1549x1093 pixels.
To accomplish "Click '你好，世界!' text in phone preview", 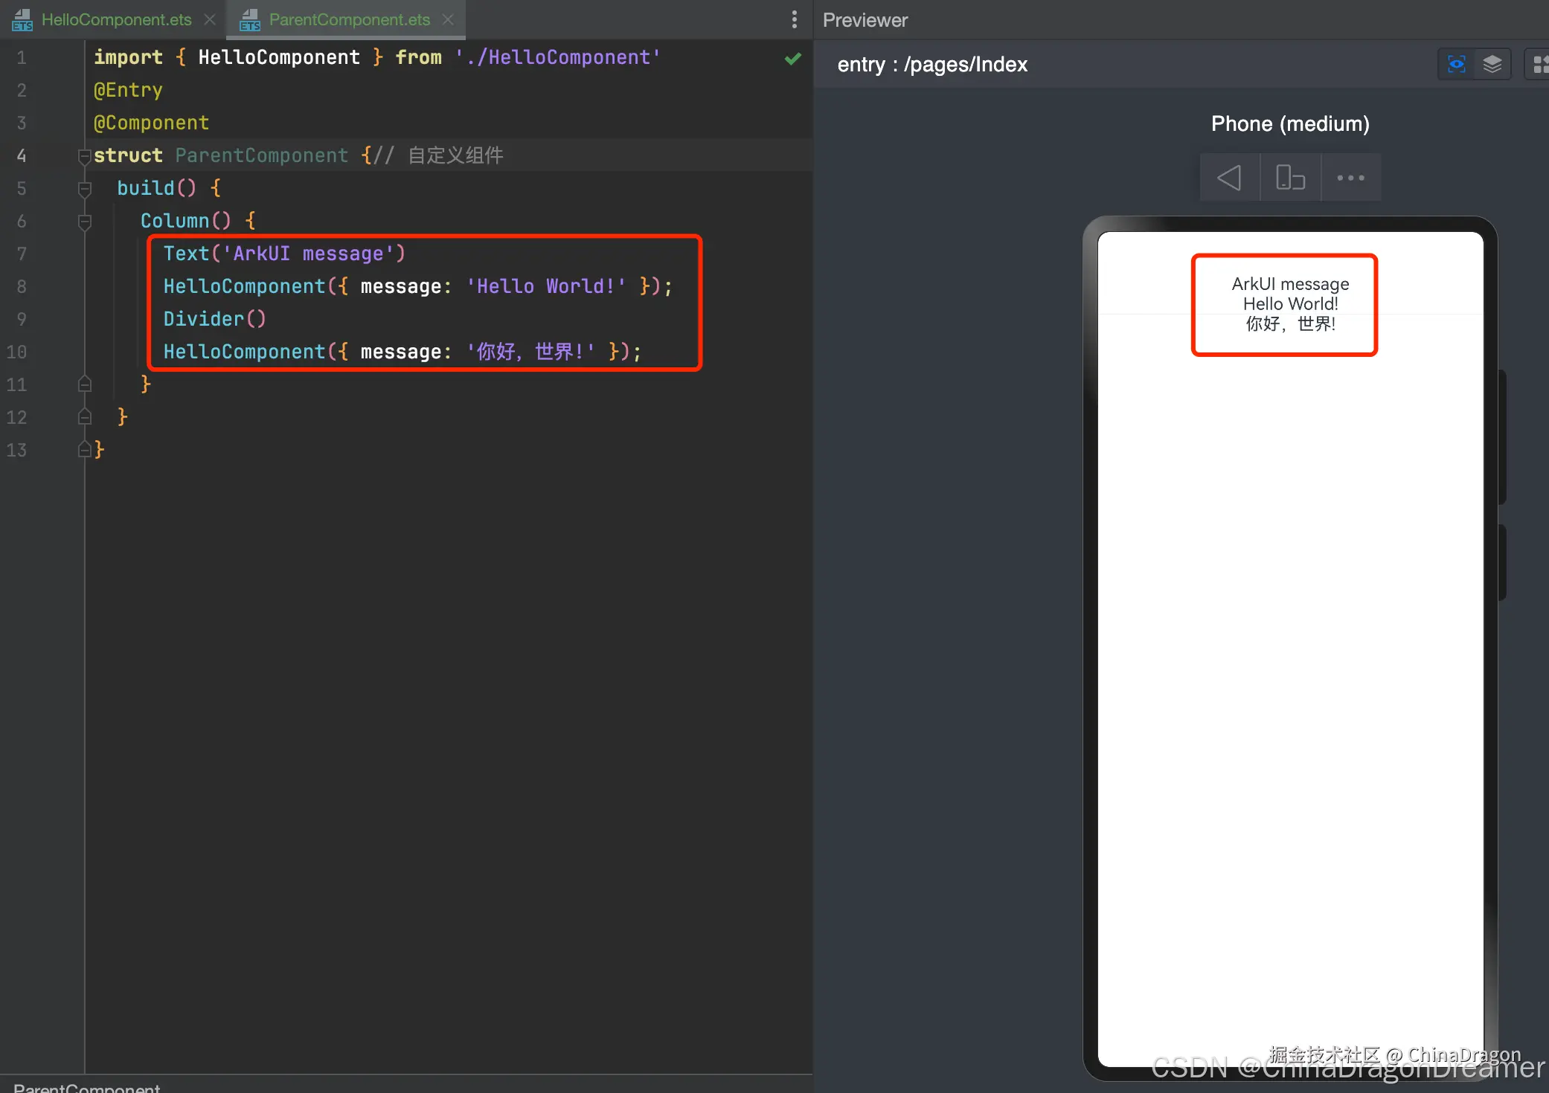I will [x=1290, y=323].
